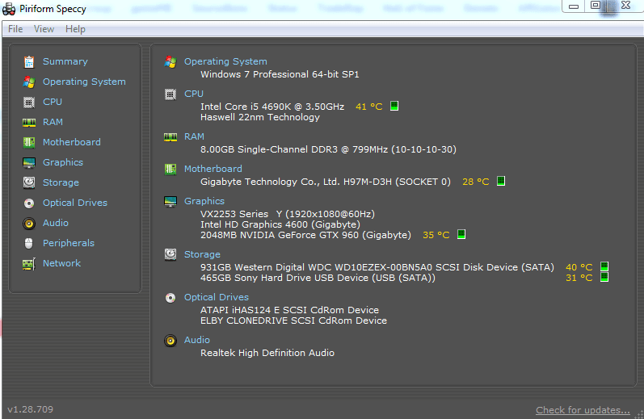
Task: Select Peripherals in the sidebar
Action: pos(69,243)
